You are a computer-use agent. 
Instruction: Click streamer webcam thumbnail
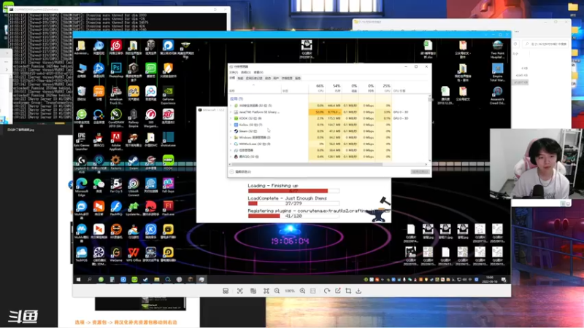(x=537, y=163)
